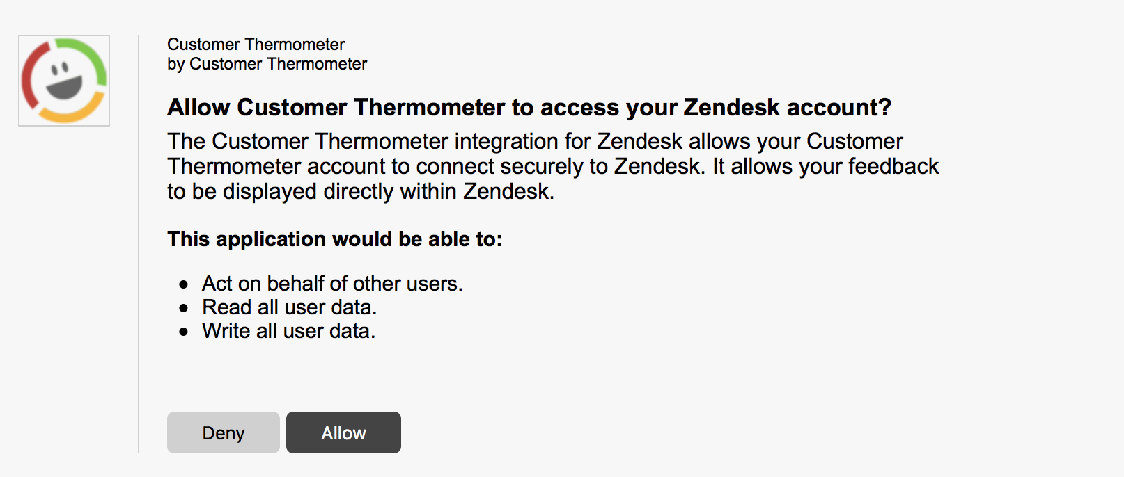Click the integration description paragraph

(553, 166)
